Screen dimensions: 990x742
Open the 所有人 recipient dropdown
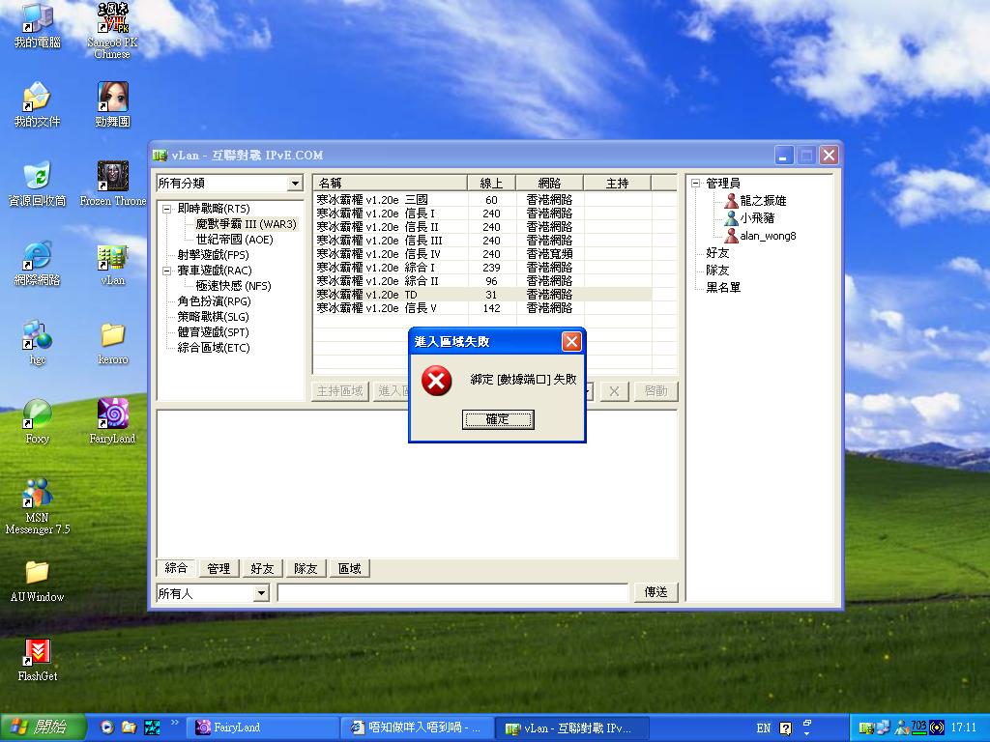(260, 593)
